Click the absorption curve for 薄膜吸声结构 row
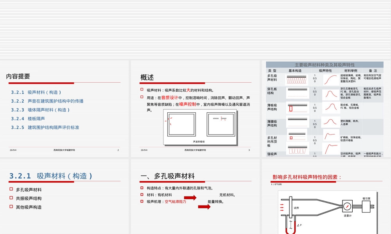This screenshot has height=234, width=391. [x=330, y=122]
